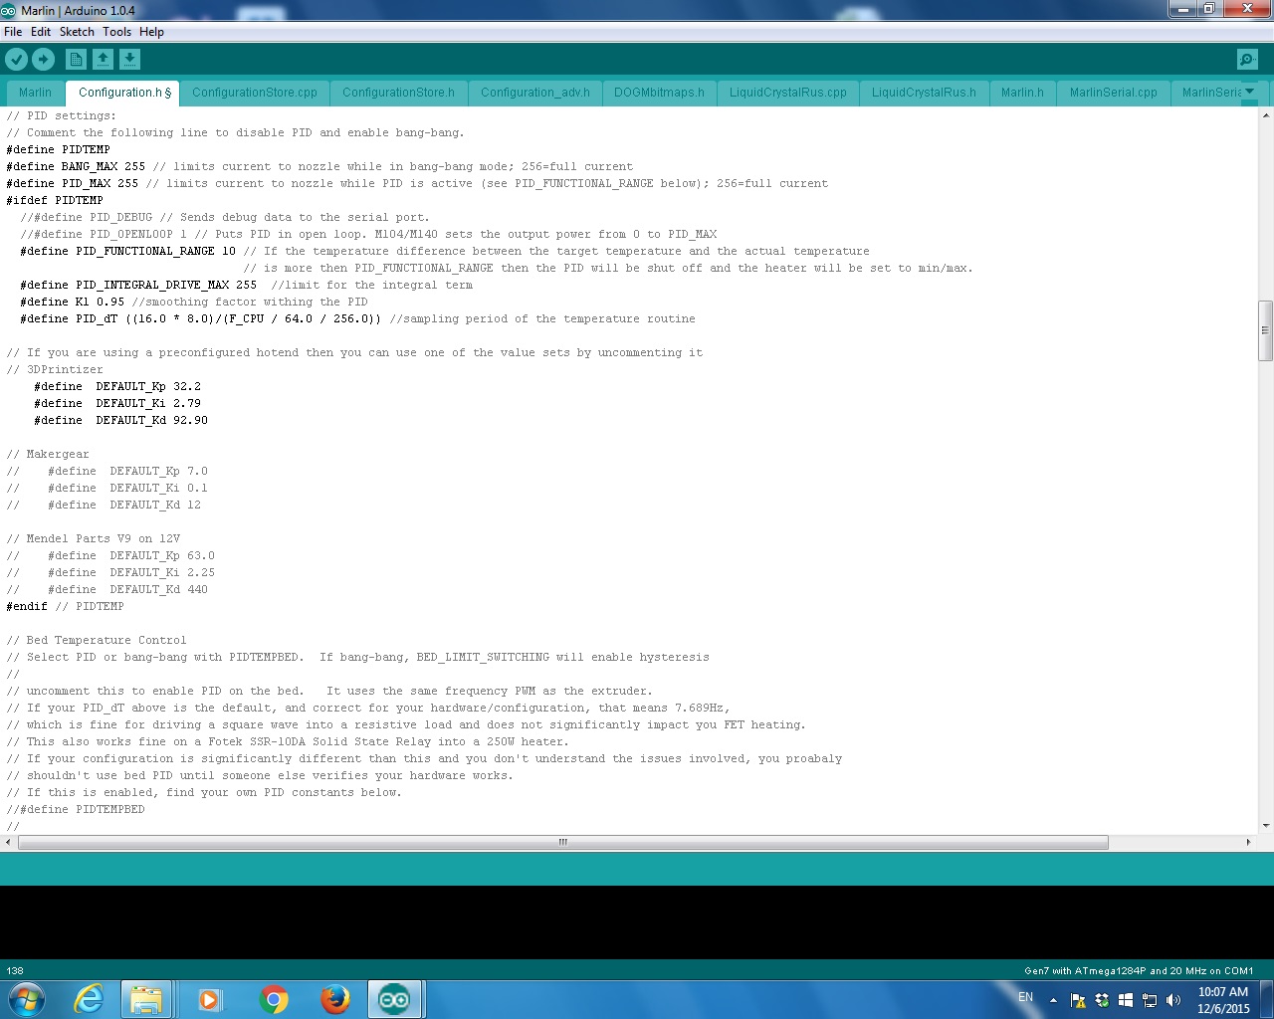Viewport: 1274px width, 1019px height.
Task: Switch to the ConfigurationStore.cpp tab
Action: 255,93
